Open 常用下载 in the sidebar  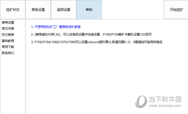8,47
